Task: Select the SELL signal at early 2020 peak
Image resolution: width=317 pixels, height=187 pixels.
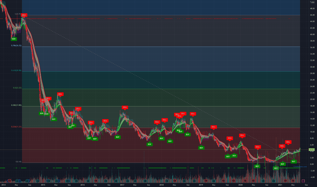Action: (x=242, y=135)
